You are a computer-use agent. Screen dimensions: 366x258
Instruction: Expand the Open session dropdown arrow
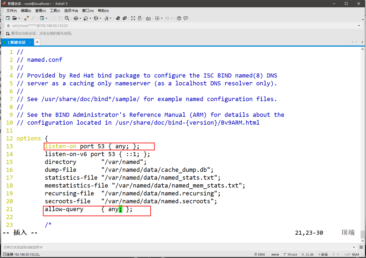click(19, 18)
